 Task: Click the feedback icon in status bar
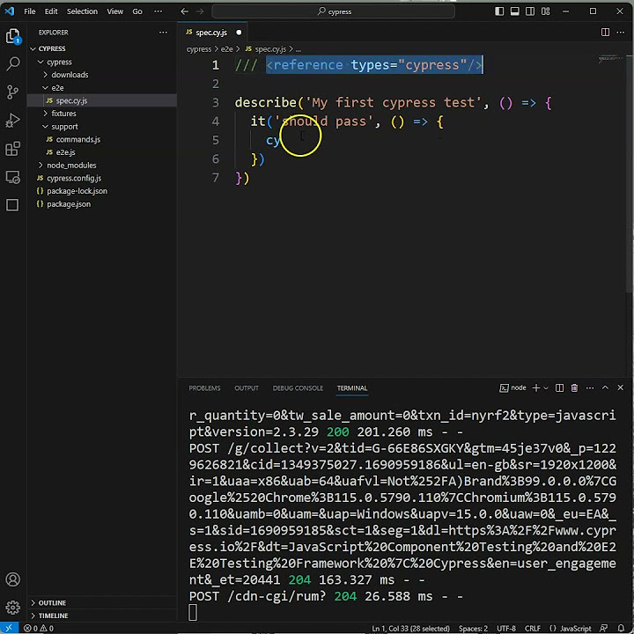click(603, 629)
